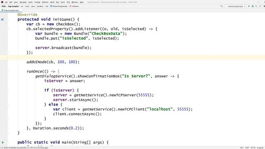This screenshot has height=149, width=265.
Task: Open the Analyze menu
Action: tap(37, 2)
